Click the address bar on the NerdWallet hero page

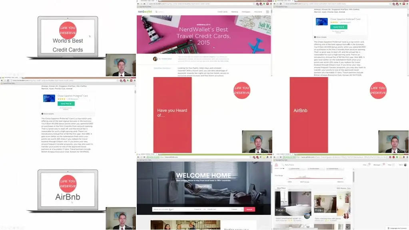[200, 4]
